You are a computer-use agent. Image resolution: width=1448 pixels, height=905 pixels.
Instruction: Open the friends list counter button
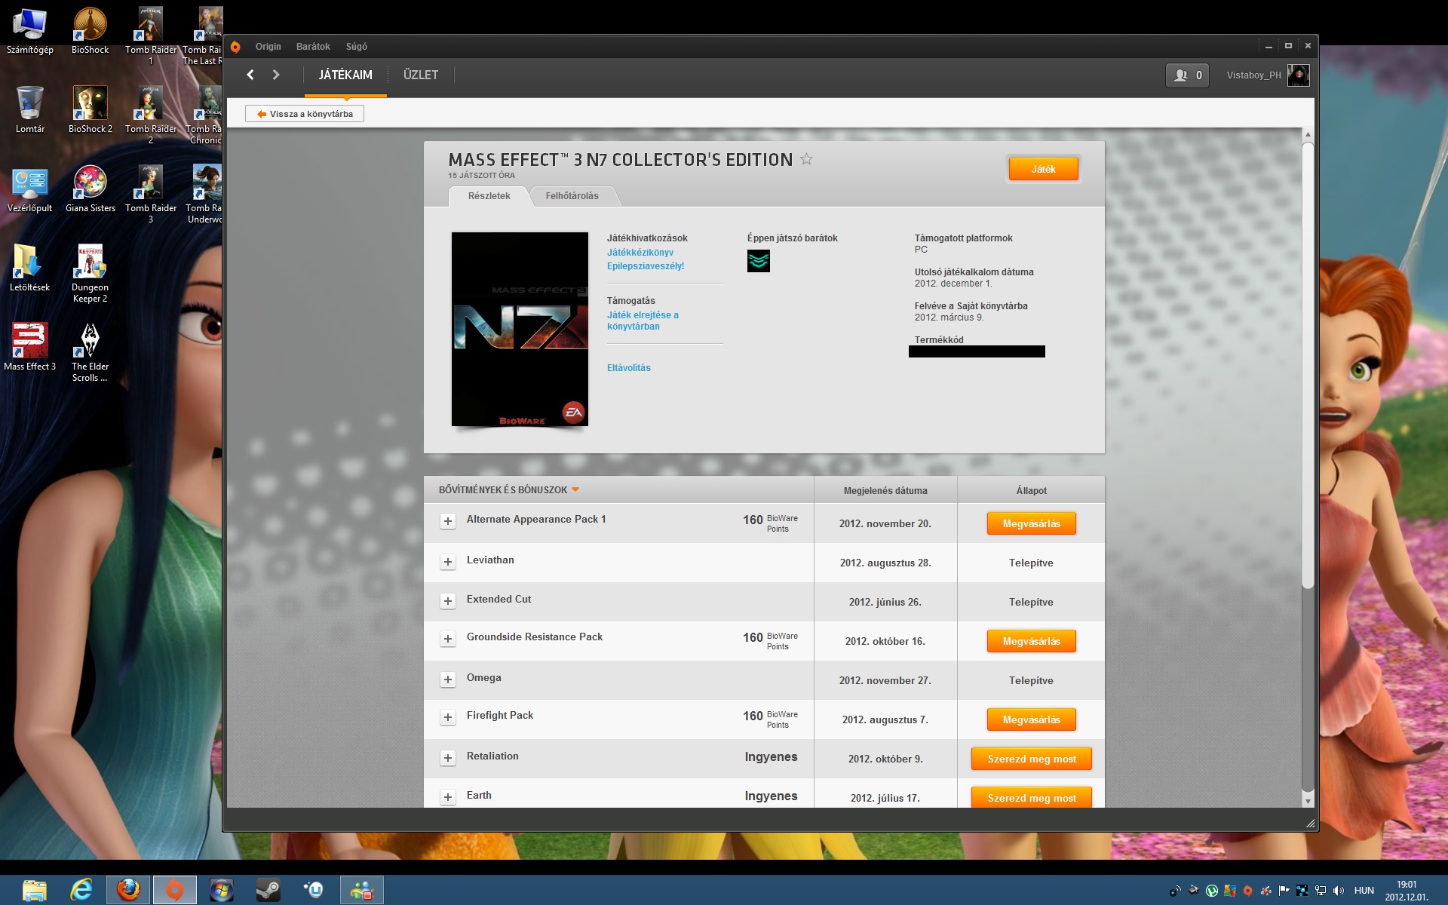click(1187, 75)
